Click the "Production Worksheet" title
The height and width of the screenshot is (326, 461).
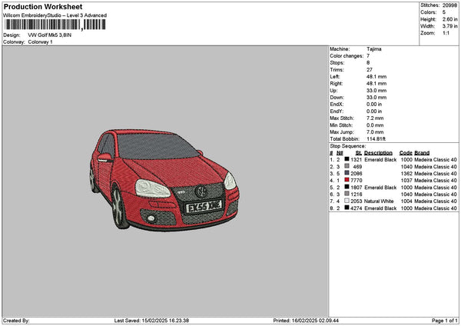[x=43, y=6]
